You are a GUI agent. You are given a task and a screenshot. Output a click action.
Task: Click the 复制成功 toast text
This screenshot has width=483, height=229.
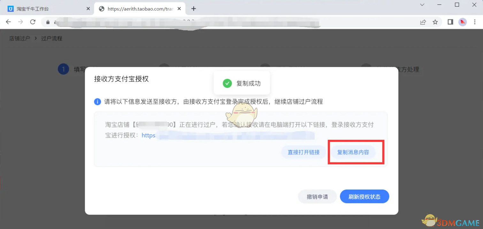(x=249, y=83)
